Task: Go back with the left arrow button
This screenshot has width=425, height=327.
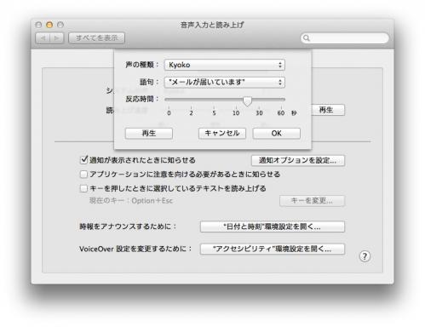Action: pyautogui.click(x=43, y=37)
